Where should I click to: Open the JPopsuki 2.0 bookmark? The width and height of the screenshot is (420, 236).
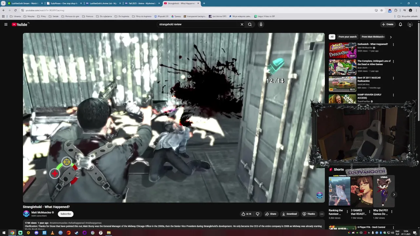161,16
